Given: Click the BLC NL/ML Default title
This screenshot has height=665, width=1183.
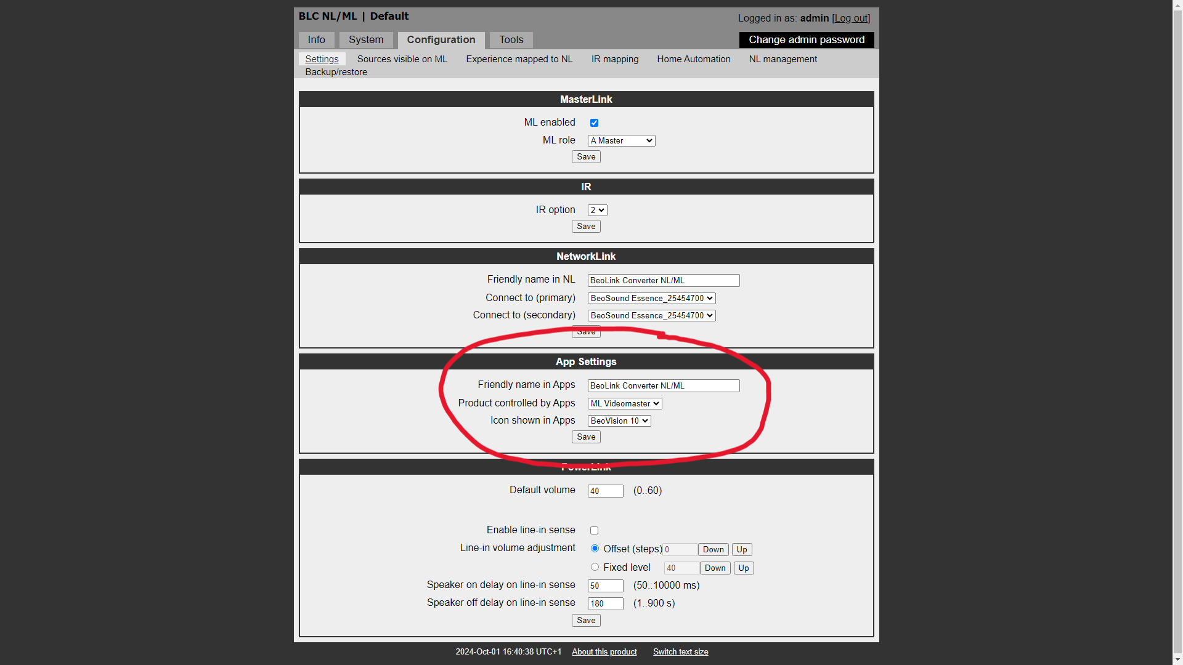Looking at the screenshot, I should (x=354, y=17).
